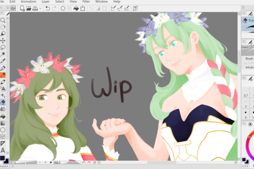Select the Zoom magnifier tool
This screenshot has width=254, height=169.
[3, 20]
